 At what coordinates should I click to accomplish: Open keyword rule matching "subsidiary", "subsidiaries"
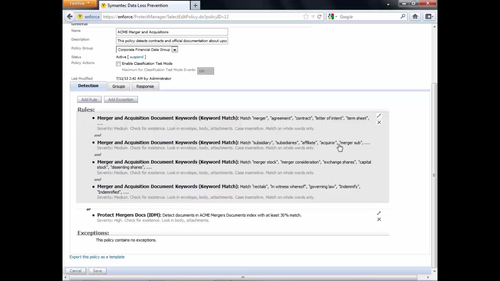[234, 142]
